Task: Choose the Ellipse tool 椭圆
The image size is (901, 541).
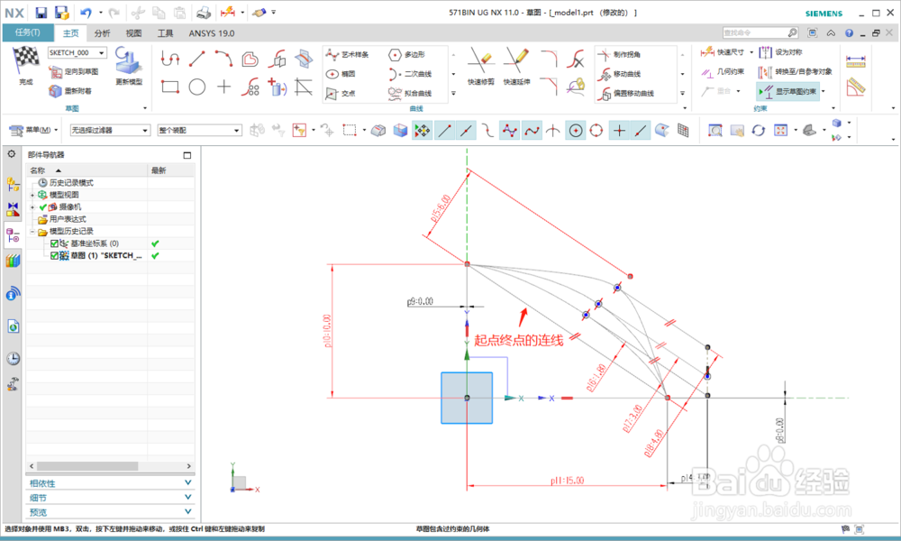Action: point(341,74)
